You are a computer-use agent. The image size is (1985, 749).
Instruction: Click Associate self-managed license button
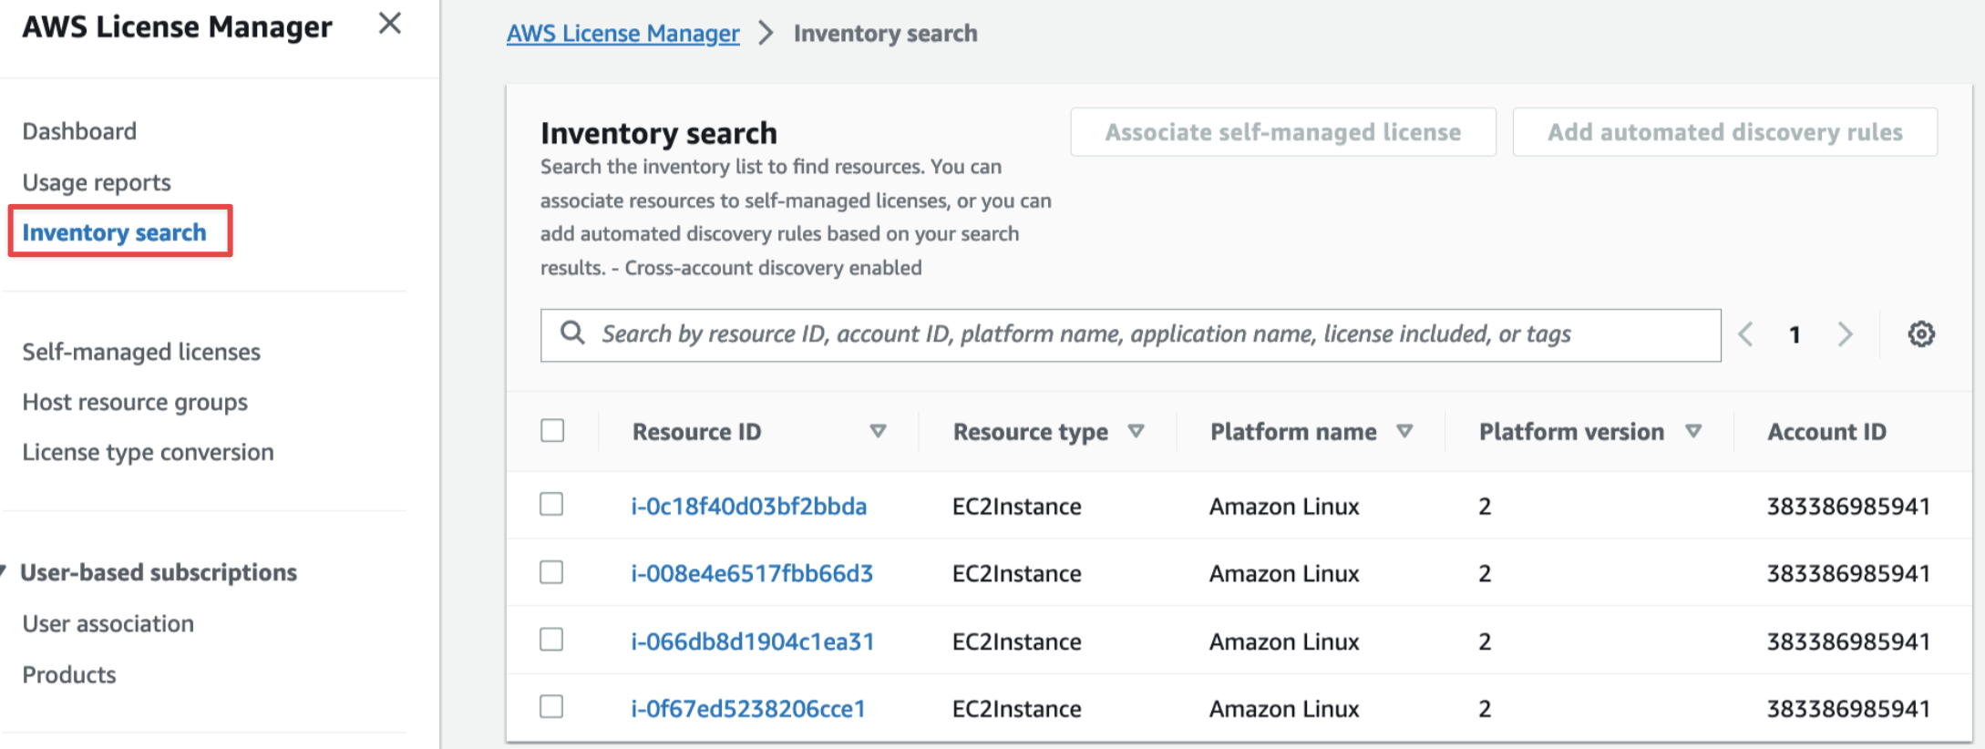click(x=1282, y=132)
